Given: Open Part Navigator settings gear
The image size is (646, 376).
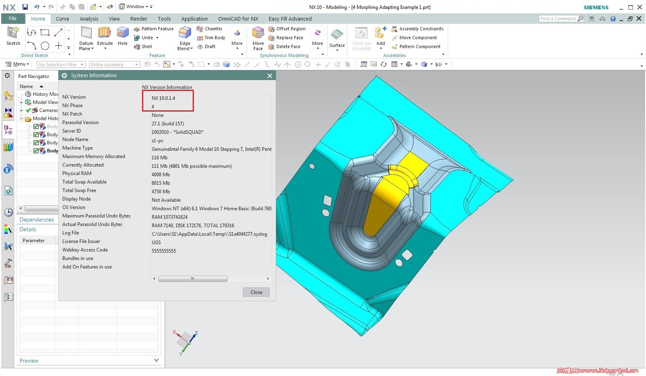Looking at the screenshot, I should coord(7,76).
